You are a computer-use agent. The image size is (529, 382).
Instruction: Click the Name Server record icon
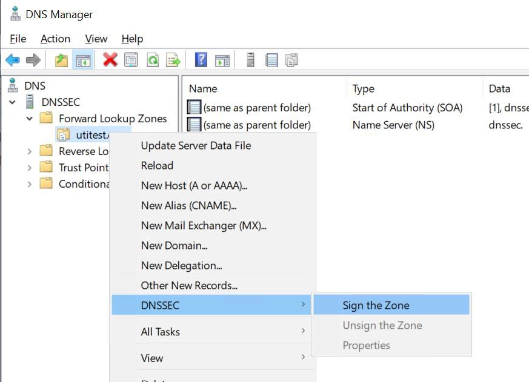pos(194,125)
